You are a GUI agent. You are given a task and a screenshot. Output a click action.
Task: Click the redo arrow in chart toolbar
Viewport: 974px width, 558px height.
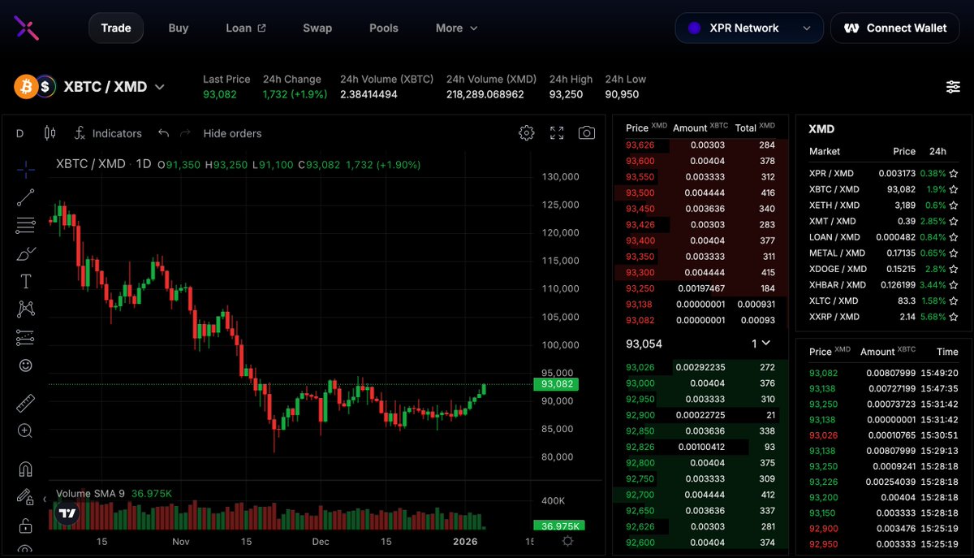click(x=185, y=133)
